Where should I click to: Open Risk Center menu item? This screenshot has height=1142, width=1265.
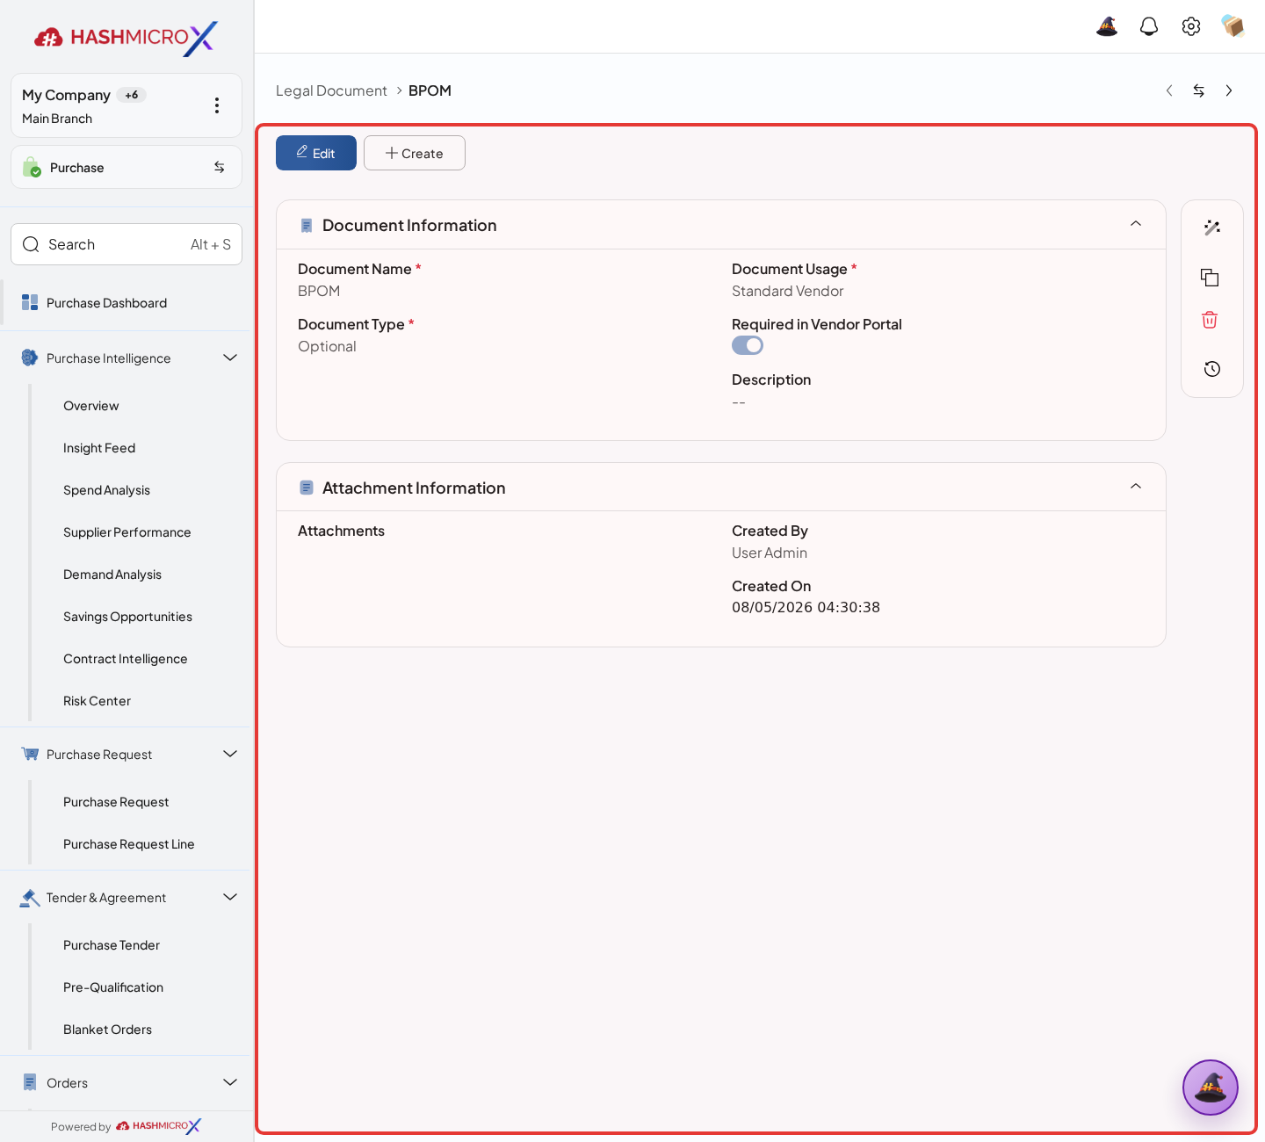click(x=97, y=701)
